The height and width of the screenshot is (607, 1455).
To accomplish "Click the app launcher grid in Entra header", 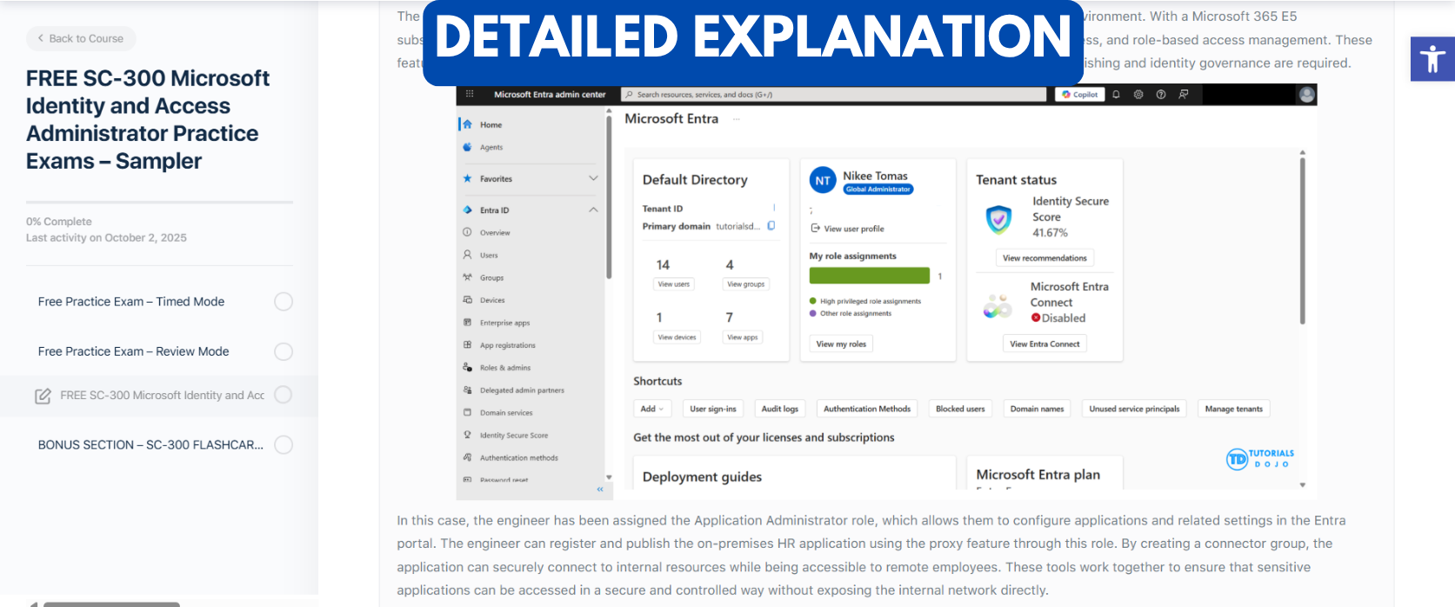I will [x=470, y=94].
